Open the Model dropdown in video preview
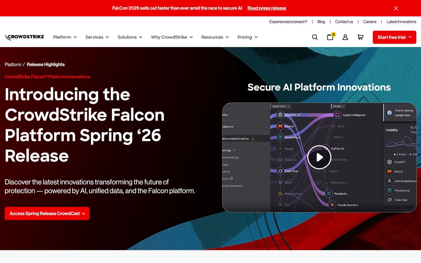421x263 pixels. [339, 106]
